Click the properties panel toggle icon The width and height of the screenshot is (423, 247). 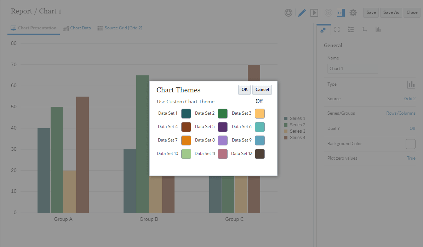(x=340, y=13)
